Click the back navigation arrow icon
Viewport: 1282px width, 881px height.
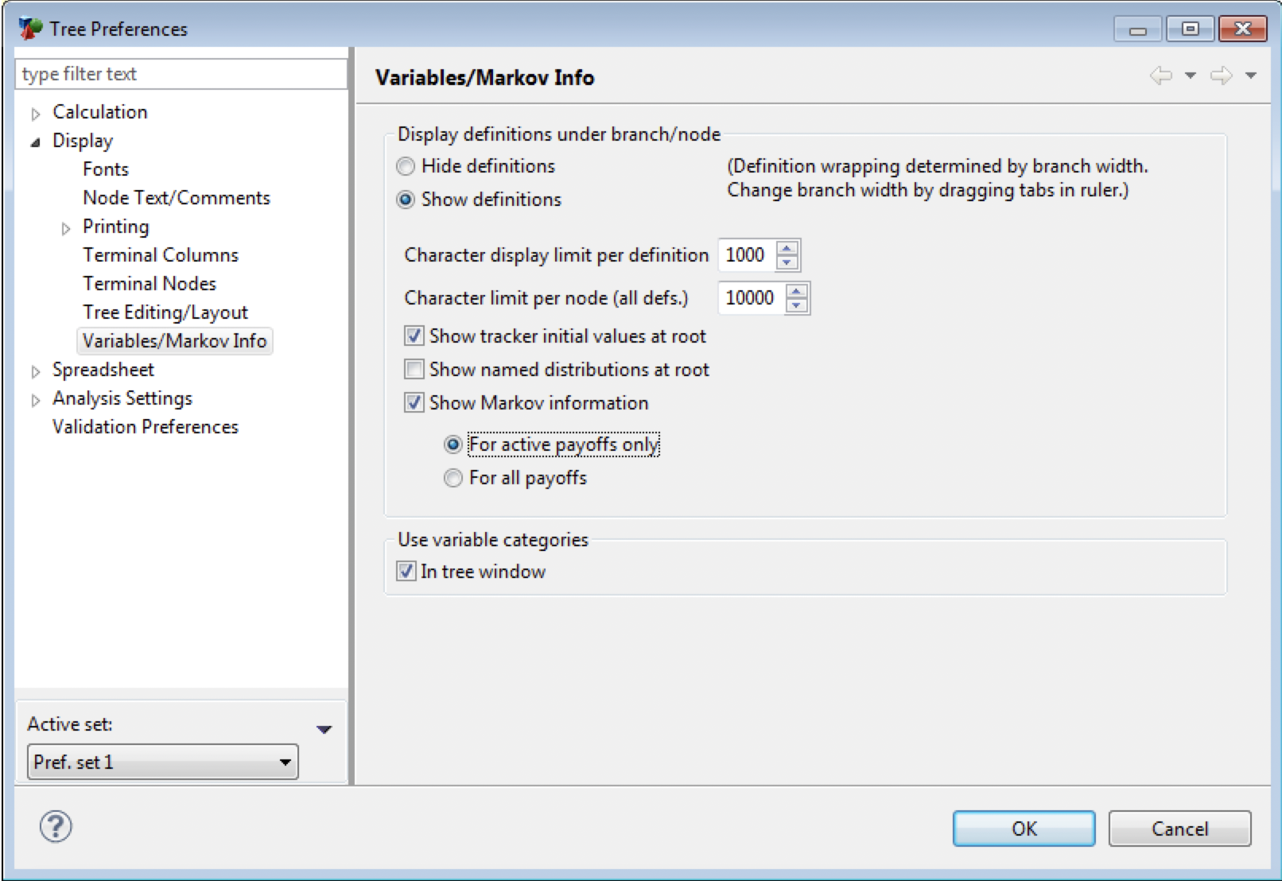click(x=1161, y=76)
